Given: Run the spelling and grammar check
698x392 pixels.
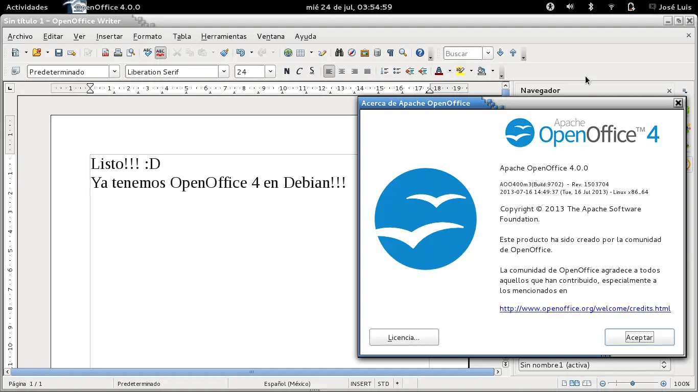Looking at the screenshot, I should 148,53.
